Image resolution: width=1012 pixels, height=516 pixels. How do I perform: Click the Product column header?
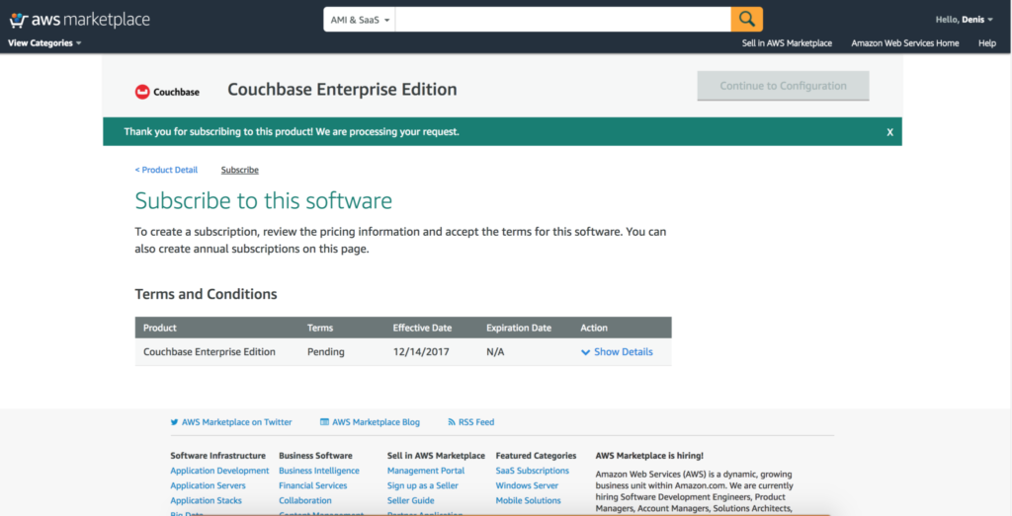(159, 328)
